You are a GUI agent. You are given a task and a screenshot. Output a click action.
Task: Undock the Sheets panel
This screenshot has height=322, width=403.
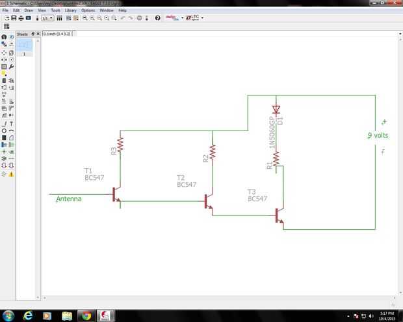(x=33, y=34)
